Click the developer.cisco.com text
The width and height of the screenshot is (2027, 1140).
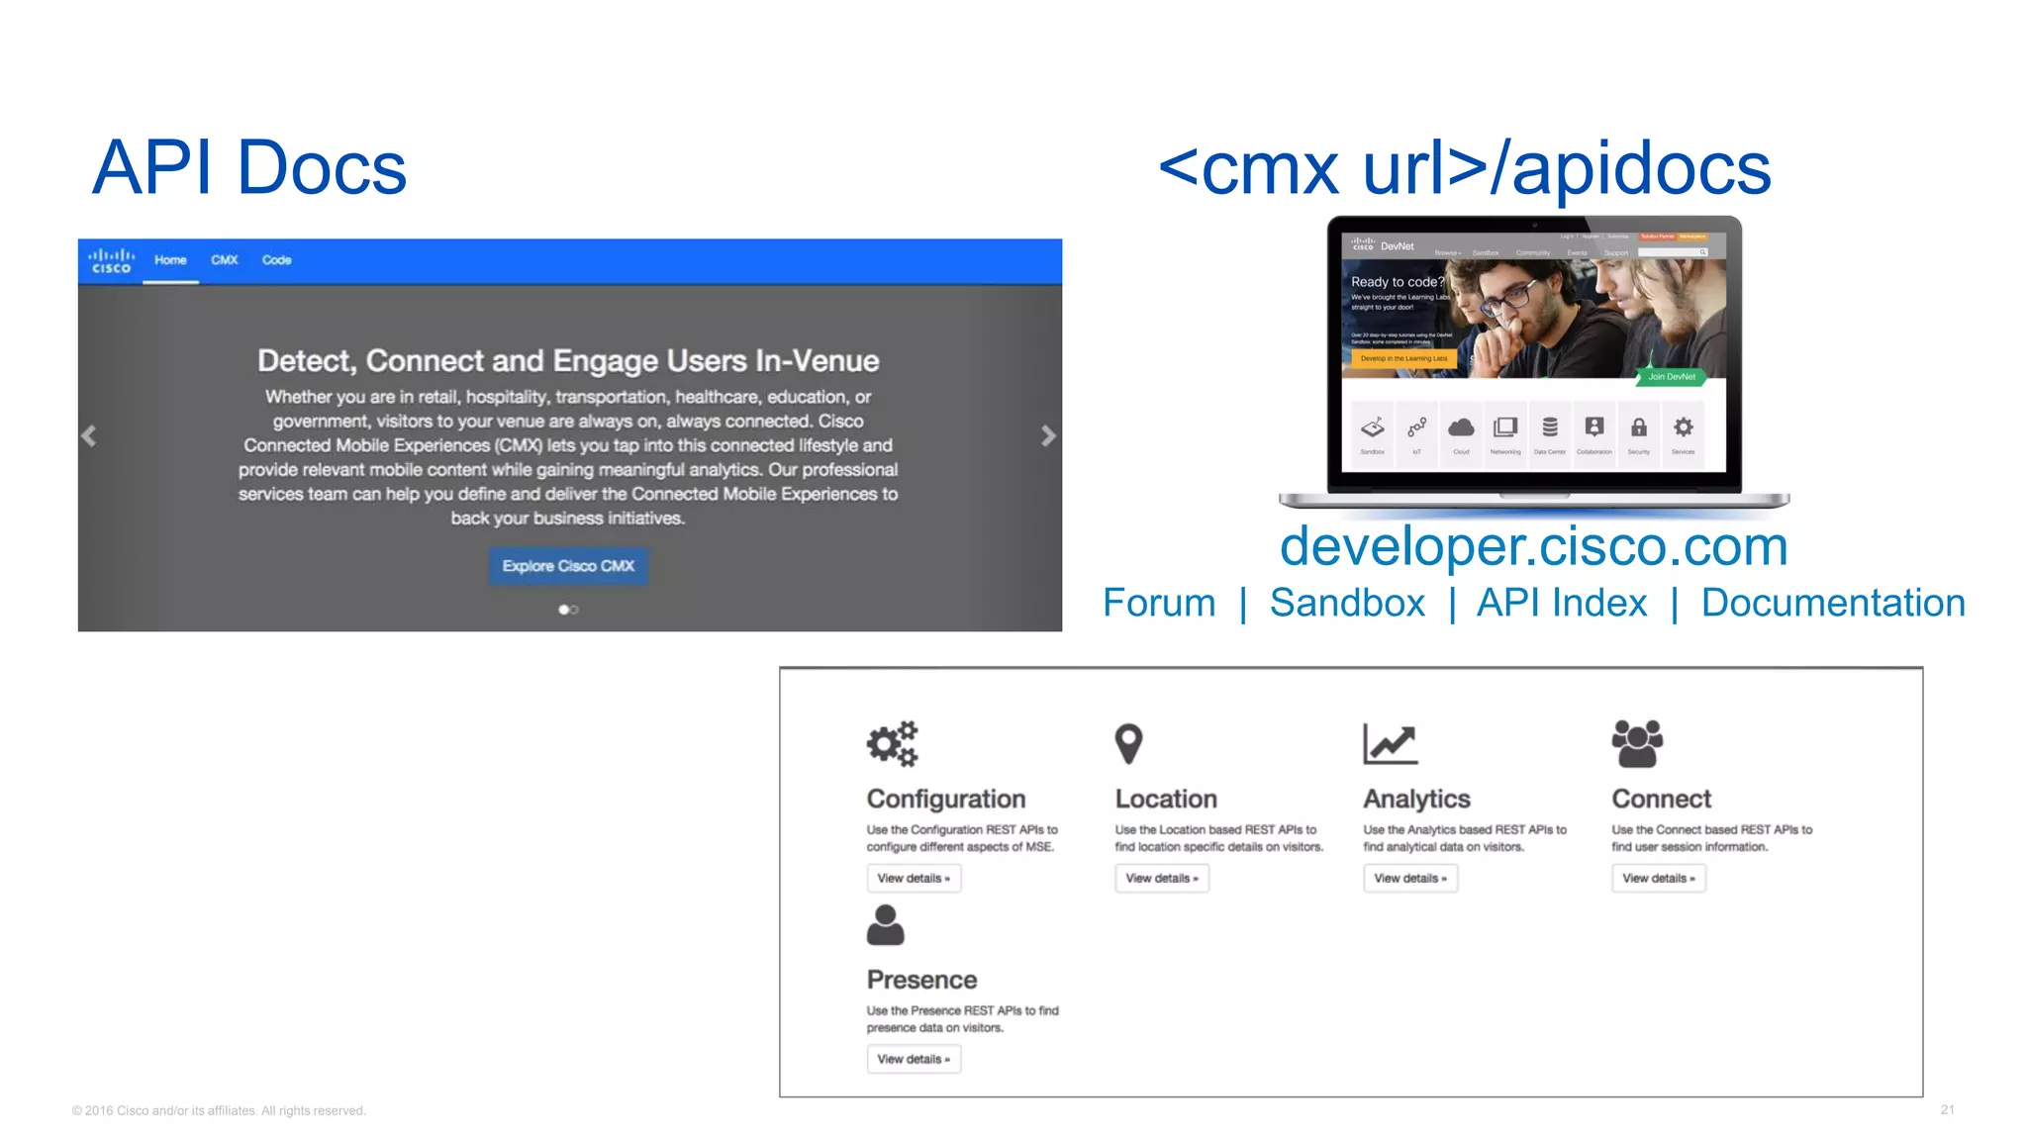coord(1533,547)
